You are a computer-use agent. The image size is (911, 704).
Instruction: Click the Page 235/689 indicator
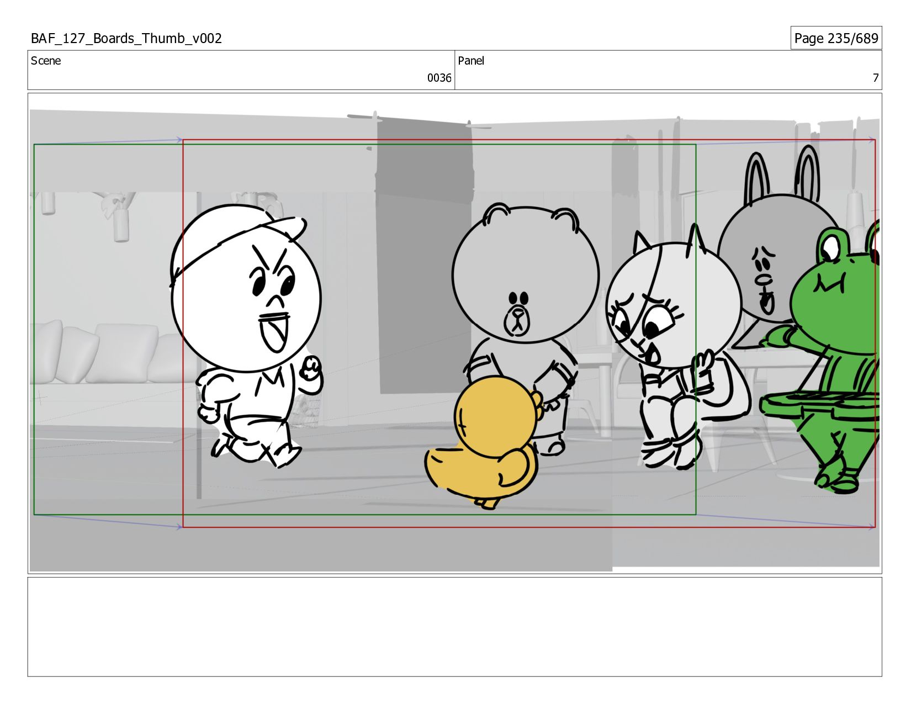(x=836, y=38)
